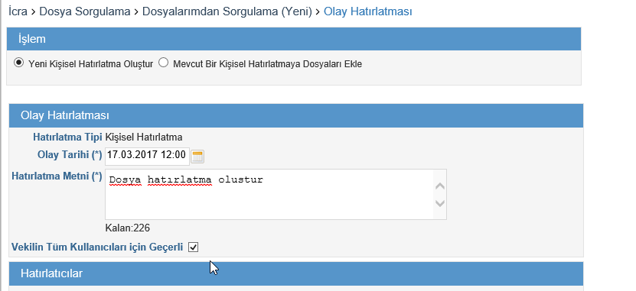Click the down arrow in Hatırlatma Metni scrollbar
The height and width of the screenshot is (291, 636).
tap(439, 203)
